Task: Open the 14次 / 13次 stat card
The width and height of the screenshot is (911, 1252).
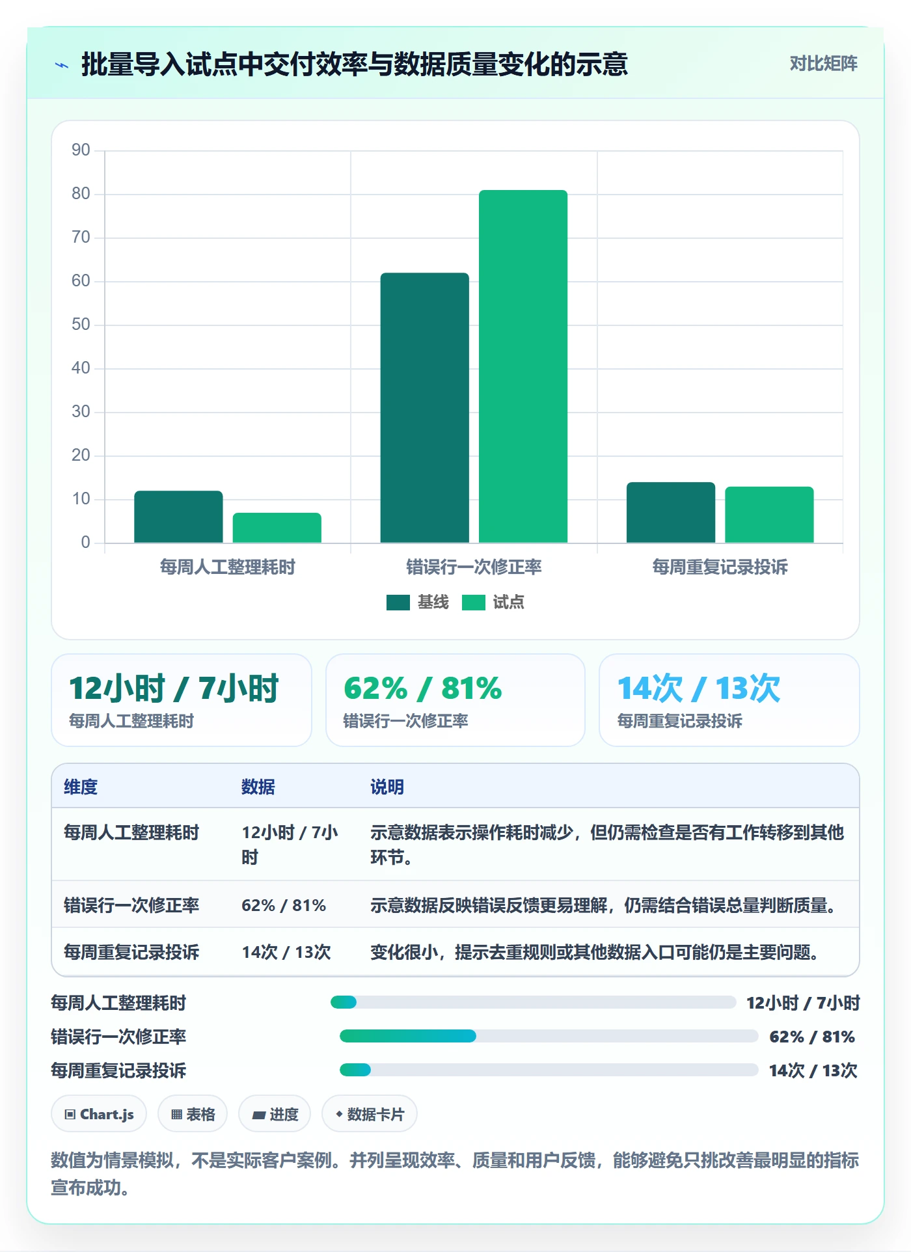Action: tap(729, 700)
